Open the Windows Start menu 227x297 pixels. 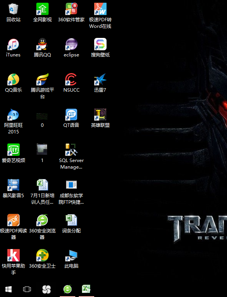pyautogui.click(x=8, y=289)
